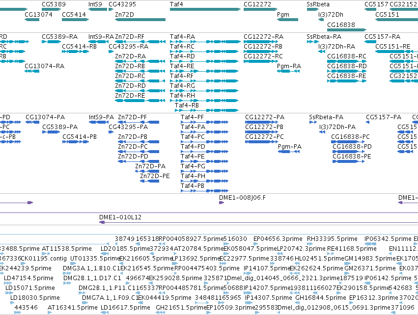Select transcript Taf4-RB
The width and height of the screenshot is (418, 315).
click(207, 110)
